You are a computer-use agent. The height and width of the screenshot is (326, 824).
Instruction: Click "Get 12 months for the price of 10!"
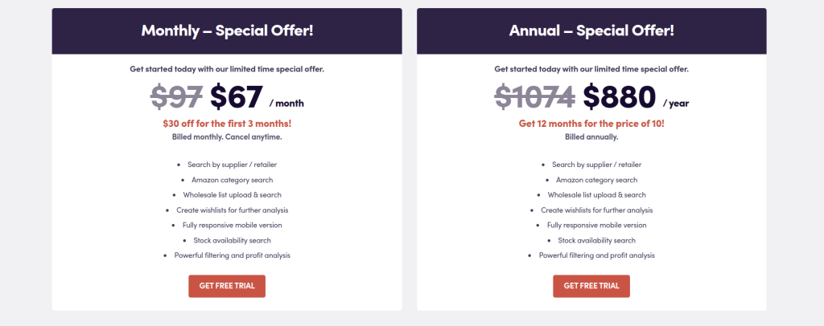tap(591, 124)
